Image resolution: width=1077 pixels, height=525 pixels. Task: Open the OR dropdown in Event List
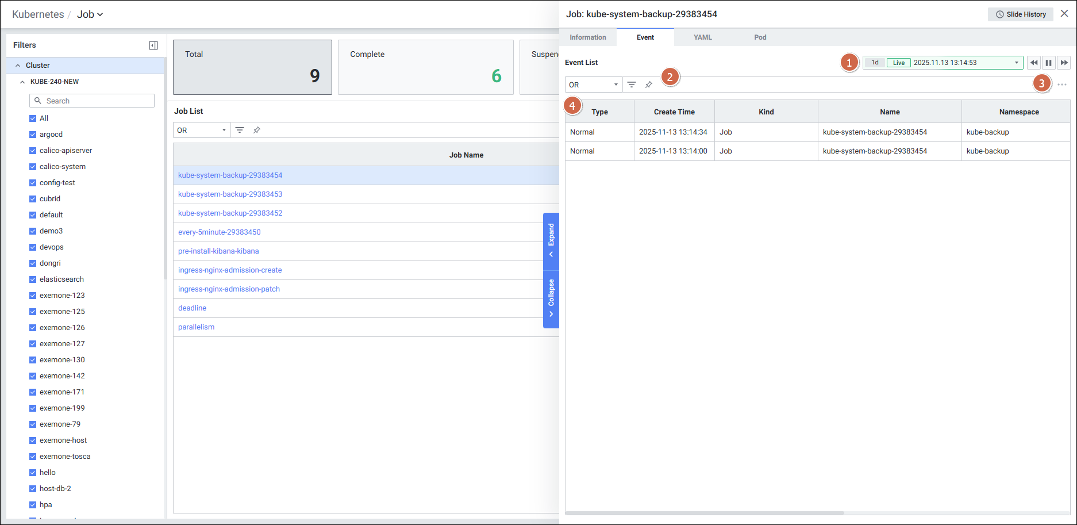(593, 85)
